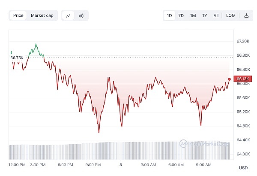Image resolution: width=257 pixels, height=176 pixels.
Task: Change the time range to 1M
Action: 193,15
